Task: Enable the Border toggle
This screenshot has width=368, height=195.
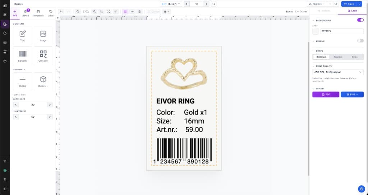Action: click(360, 41)
